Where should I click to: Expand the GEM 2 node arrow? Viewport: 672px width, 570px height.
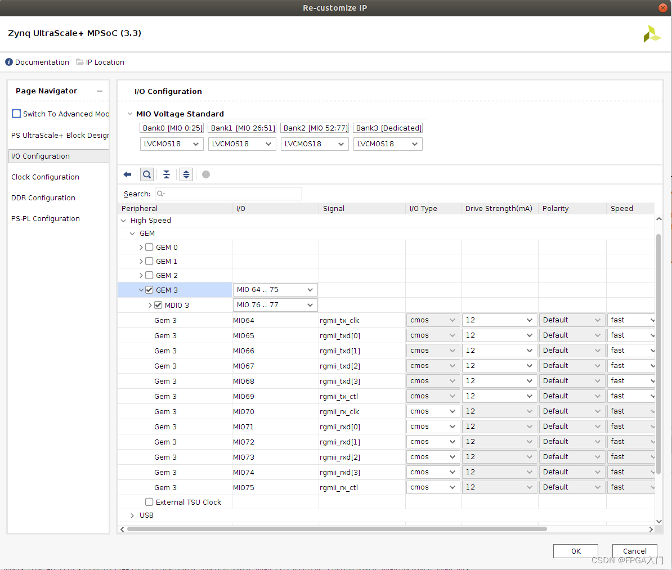141,276
